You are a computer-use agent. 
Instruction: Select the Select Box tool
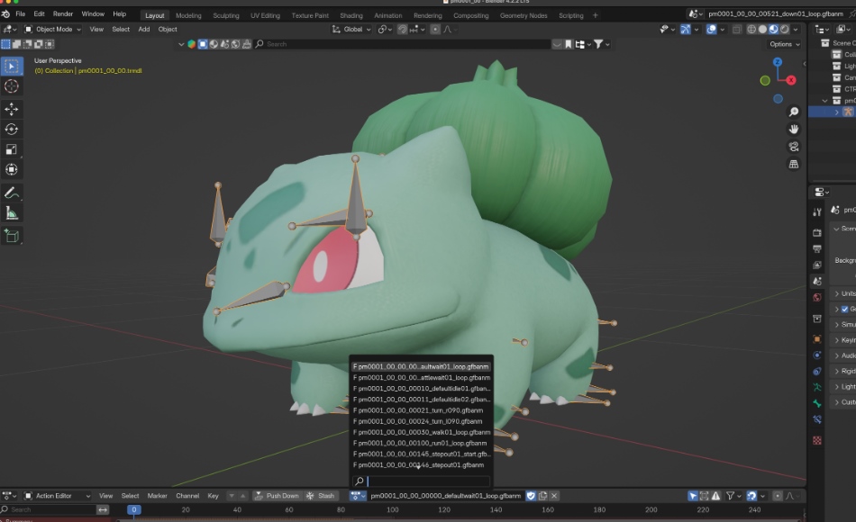12,66
